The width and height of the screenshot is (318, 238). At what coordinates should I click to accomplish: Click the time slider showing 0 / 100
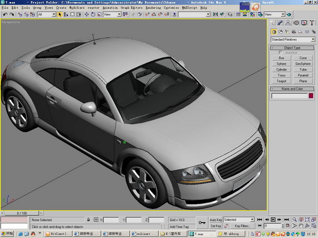pyautogui.click(x=22, y=213)
